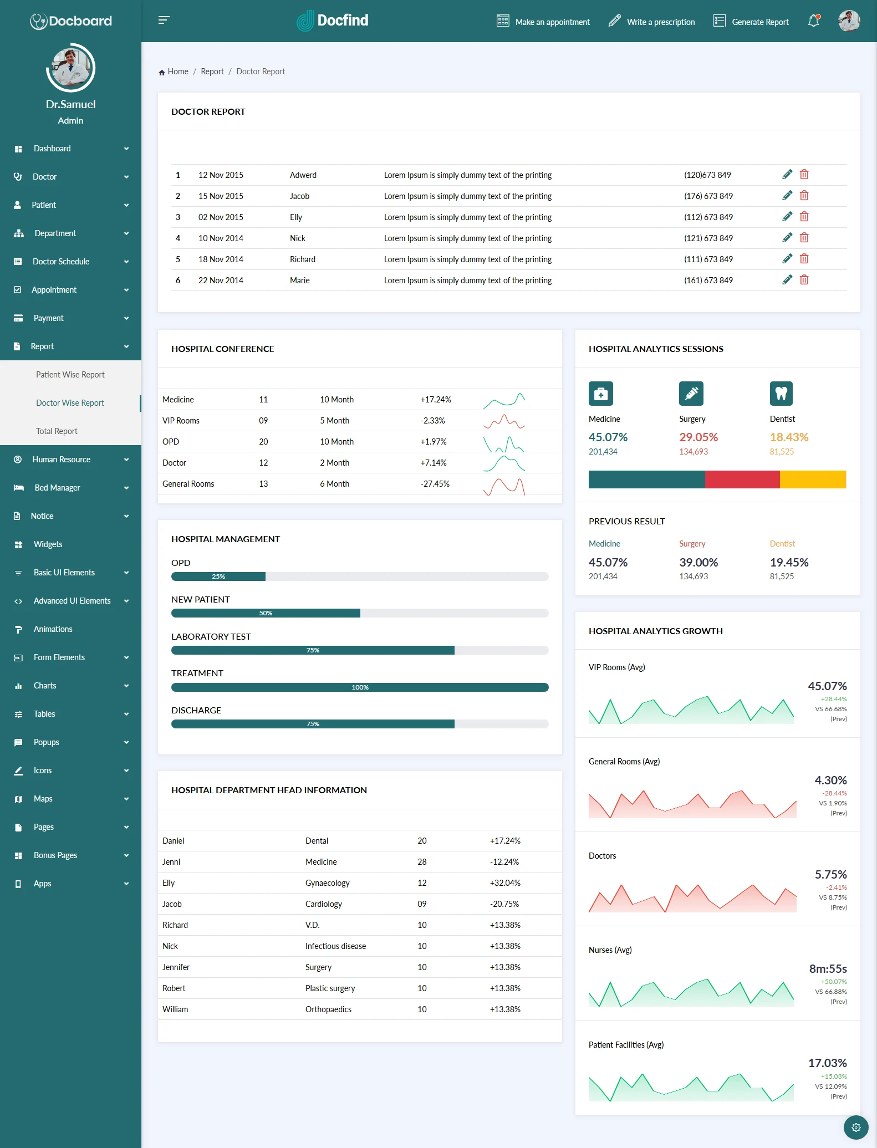The image size is (877, 1148).
Task: Click the hamburger menu toggle icon
Action: (164, 21)
